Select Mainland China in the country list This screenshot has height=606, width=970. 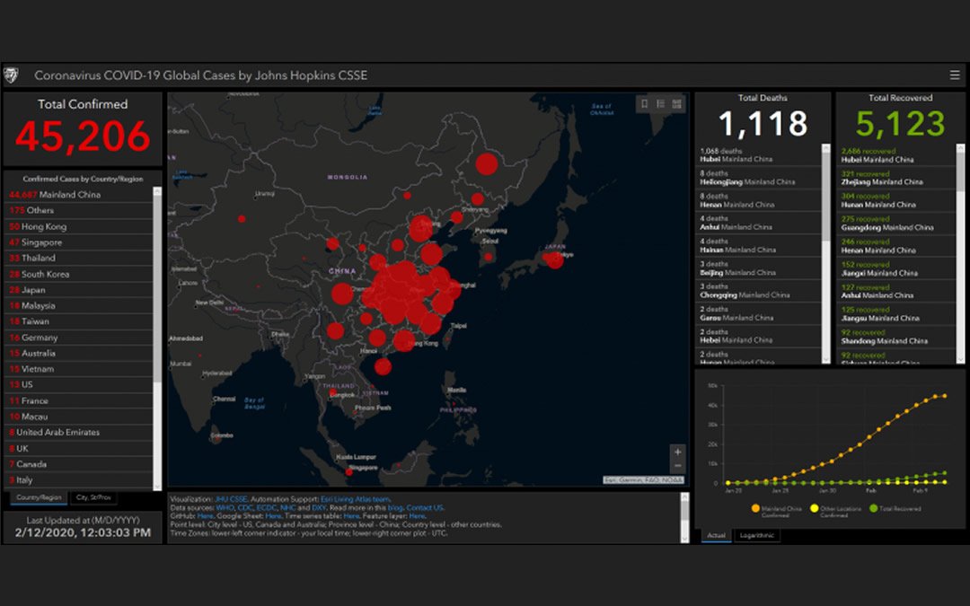(x=78, y=195)
